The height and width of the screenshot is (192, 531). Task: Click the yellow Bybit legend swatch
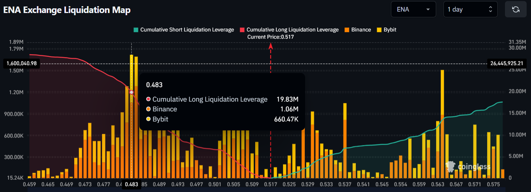click(379, 30)
